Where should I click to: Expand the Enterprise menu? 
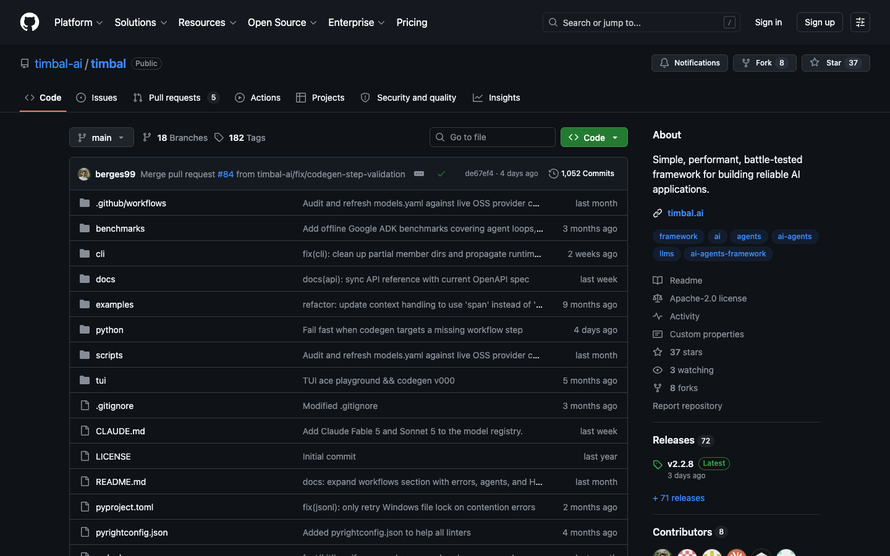357,22
